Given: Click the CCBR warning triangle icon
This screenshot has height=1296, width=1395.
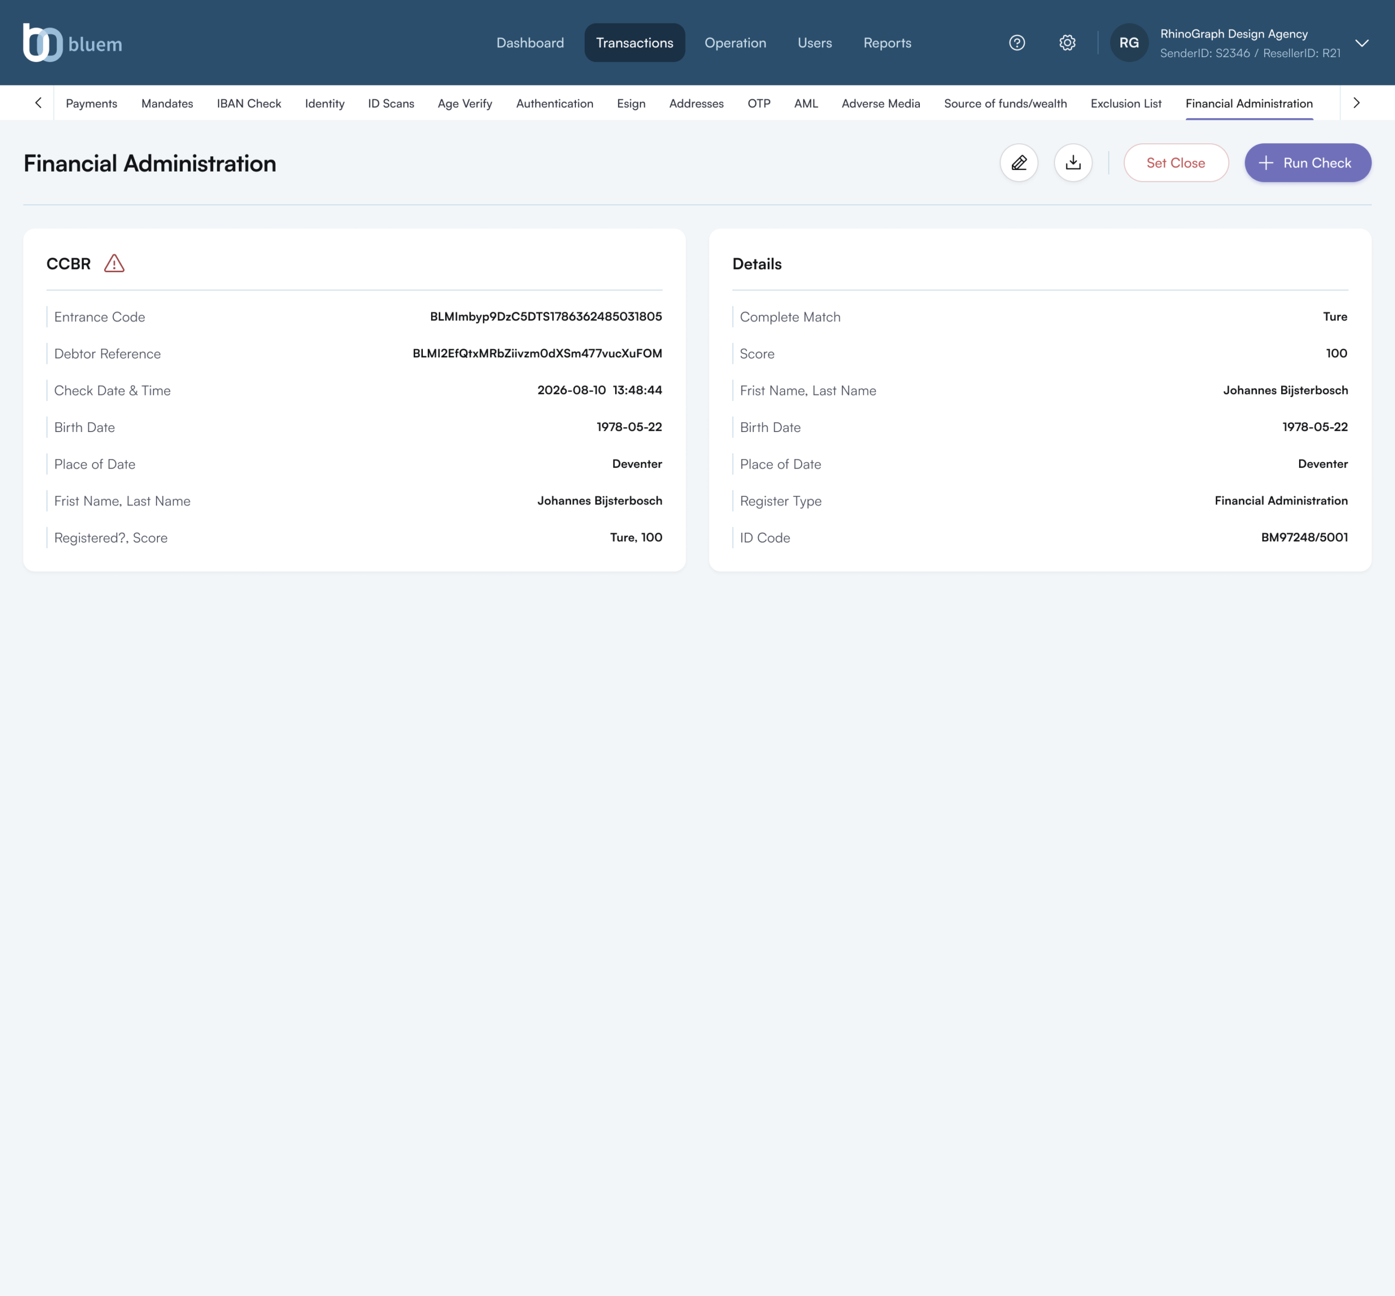Looking at the screenshot, I should click(114, 264).
